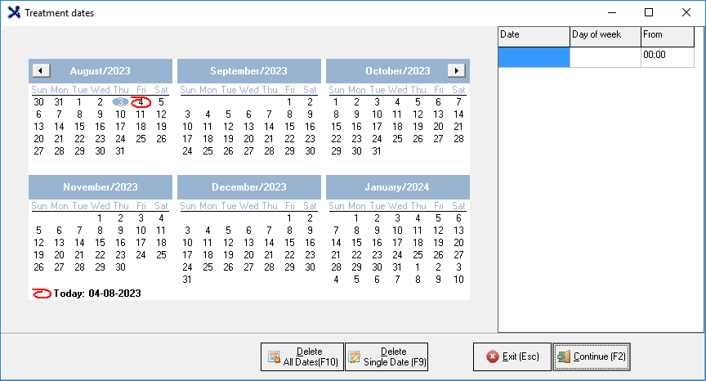Click the Day of week column header
Screen dimensions: 706x381
(605, 35)
